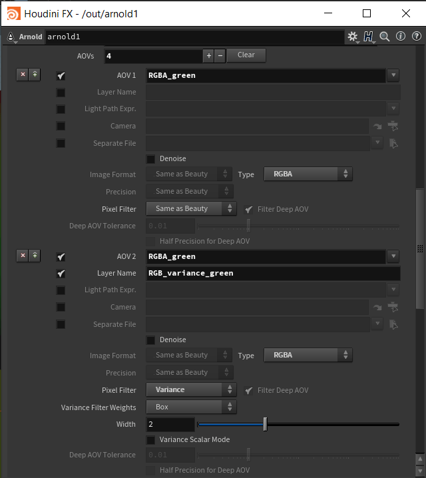The height and width of the screenshot is (478, 426).
Task: Expand the AOV 1 name preset dropdown arrow
Action: point(393,75)
